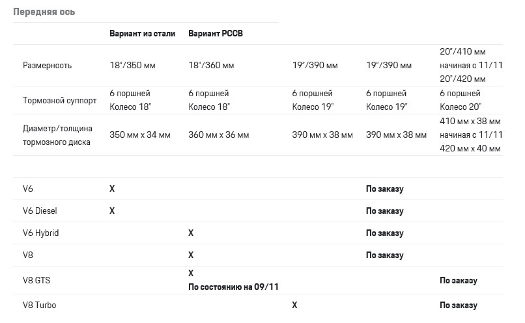Select the 'Вариант PCCB' column header
This screenshot has width=525, height=323.
[x=215, y=34]
